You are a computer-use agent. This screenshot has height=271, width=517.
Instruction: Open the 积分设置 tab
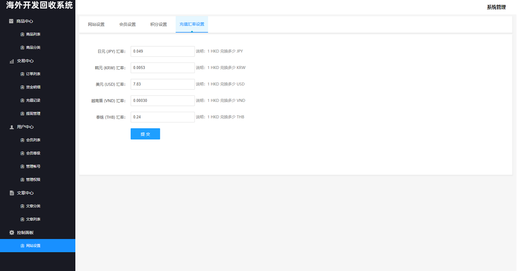[158, 24]
